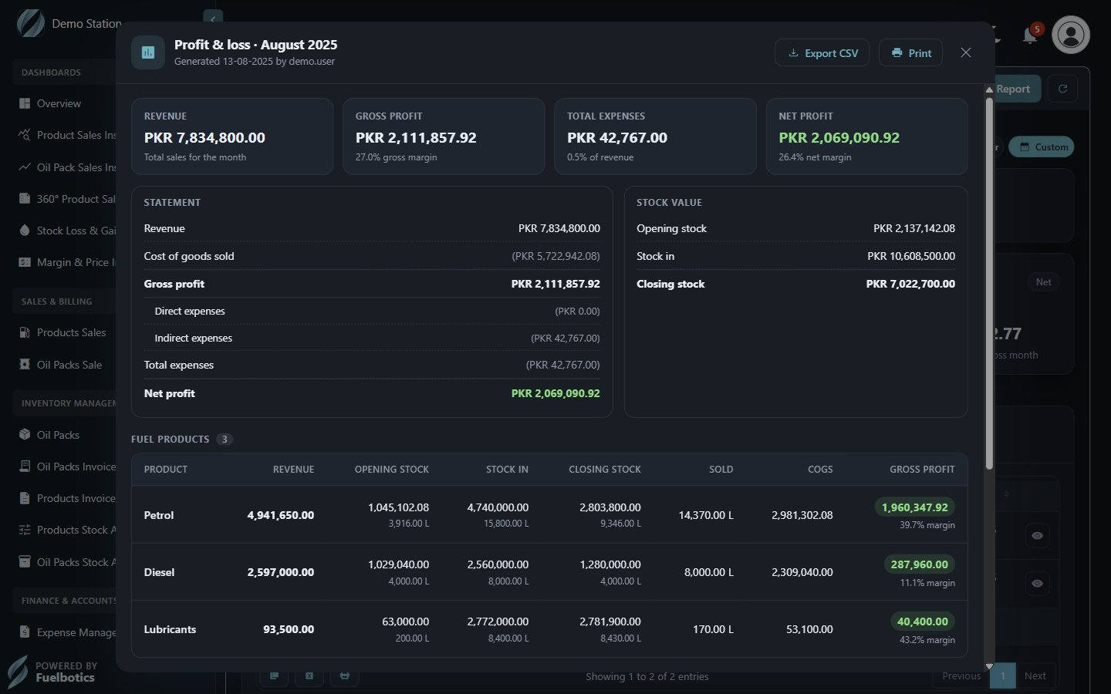Open the user profile avatar
The image size is (1111, 694).
click(1071, 35)
